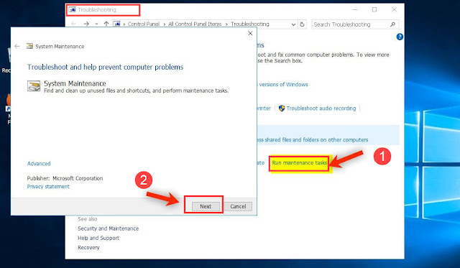
Task: Navigate to Control Panel breadcrumb
Action: pyautogui.click(x=144, y=24)
